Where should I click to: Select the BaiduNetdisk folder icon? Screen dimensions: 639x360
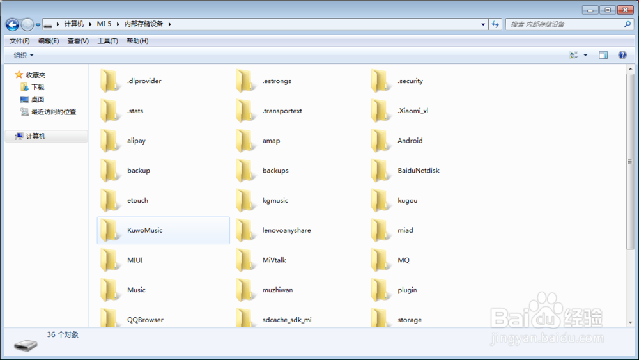coord(381,170)
